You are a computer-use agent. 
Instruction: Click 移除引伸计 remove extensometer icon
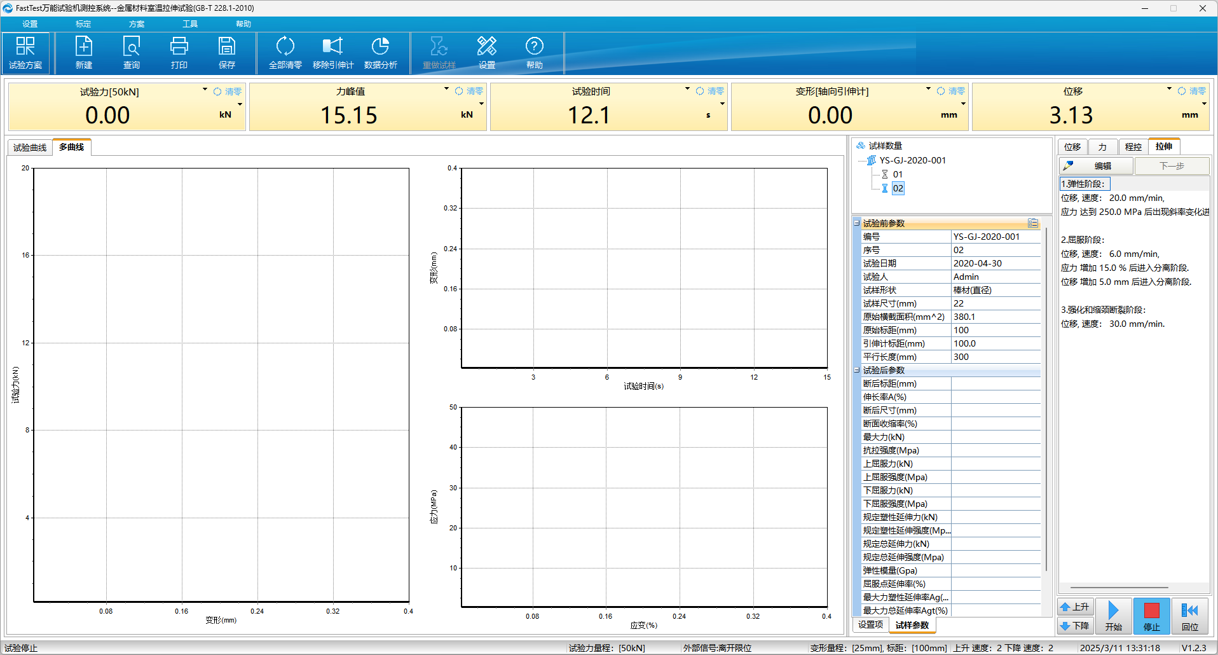click(333, 53)
